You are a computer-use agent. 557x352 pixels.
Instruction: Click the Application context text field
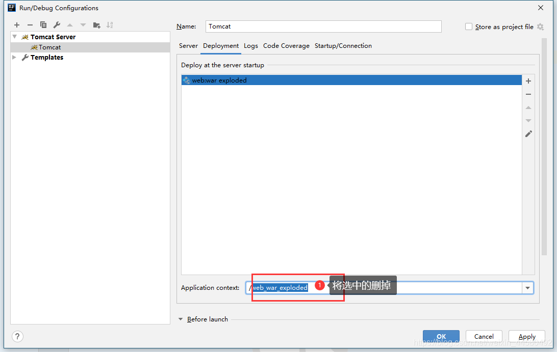pyautogui.click(x=384, y=288)
